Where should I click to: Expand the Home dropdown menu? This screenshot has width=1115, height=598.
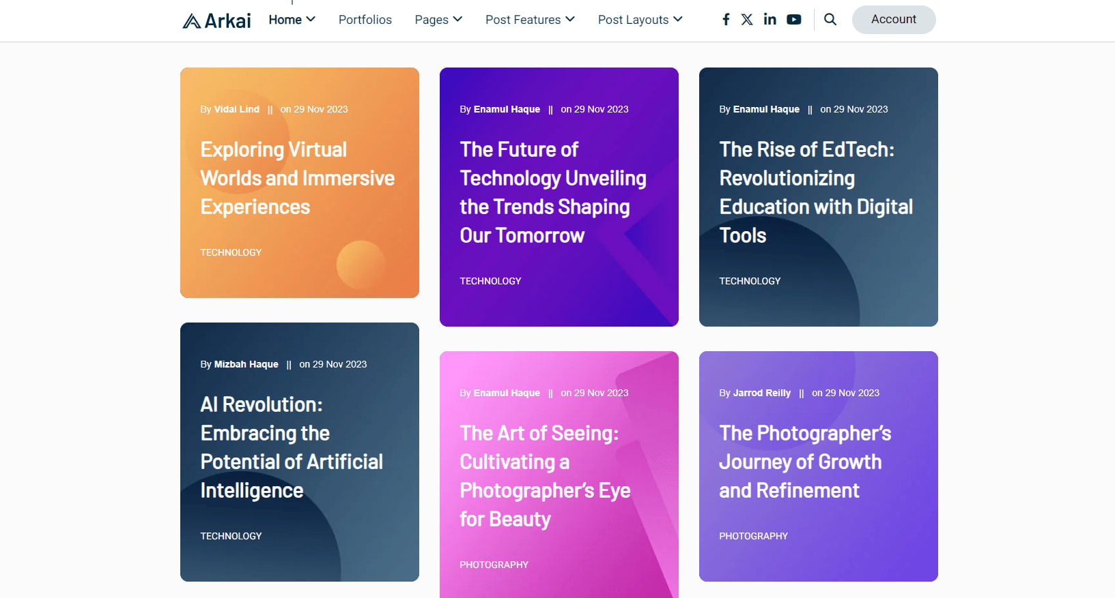pyautogui.click(x=292, y=20)
